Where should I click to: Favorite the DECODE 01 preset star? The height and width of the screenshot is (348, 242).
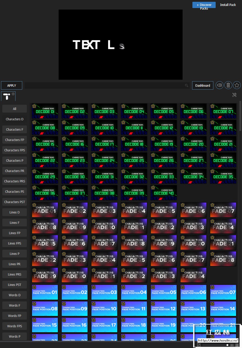pyautogui.click(x=34, y=106)
